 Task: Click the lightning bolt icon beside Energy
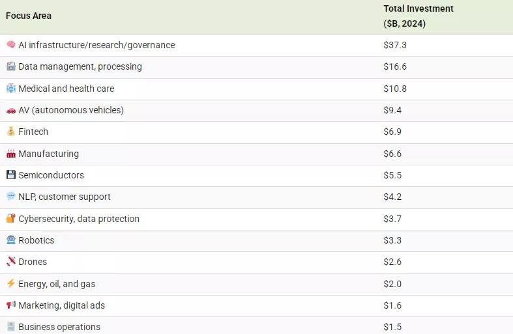[x=10, y=284]
